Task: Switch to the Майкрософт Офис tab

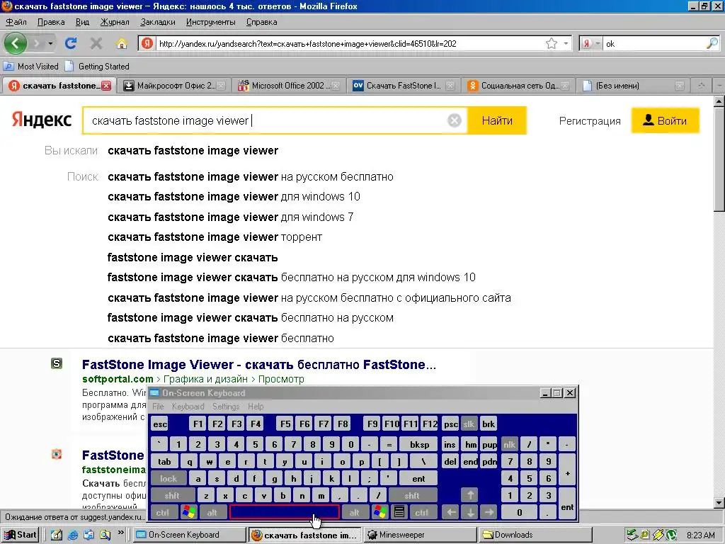Action: pos(175,86)
